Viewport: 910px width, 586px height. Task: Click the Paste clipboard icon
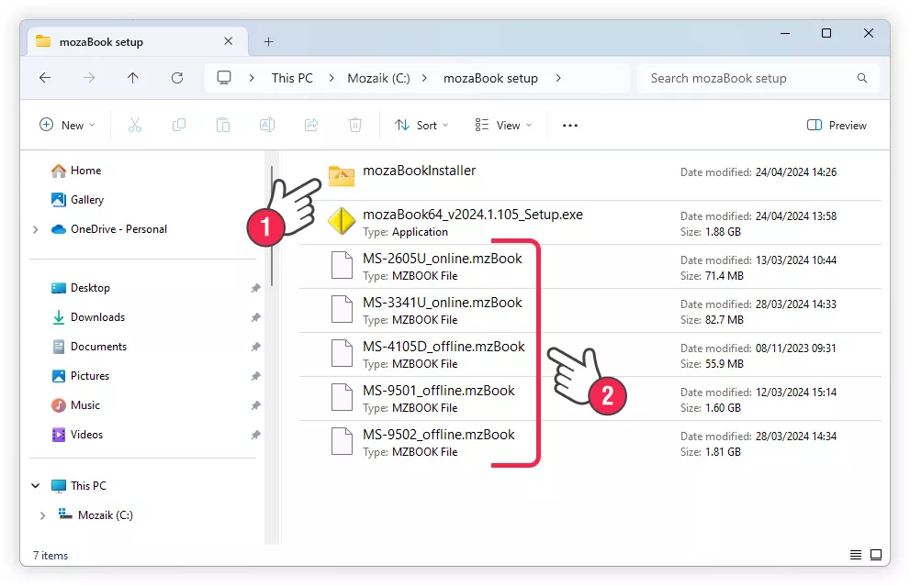(223, 126)
